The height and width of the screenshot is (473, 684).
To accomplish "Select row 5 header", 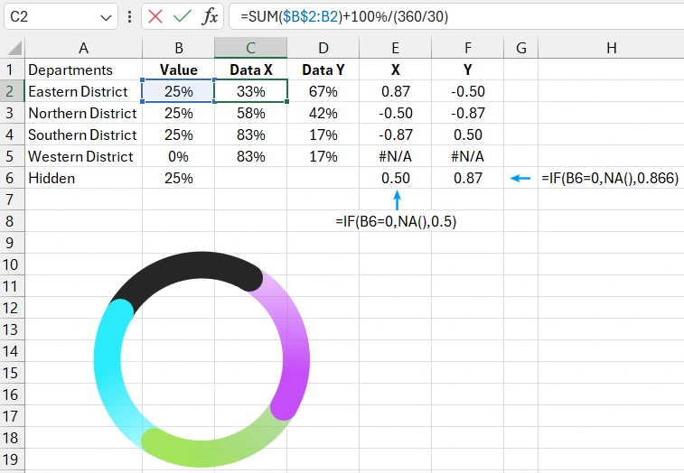I will click(12, 156).
